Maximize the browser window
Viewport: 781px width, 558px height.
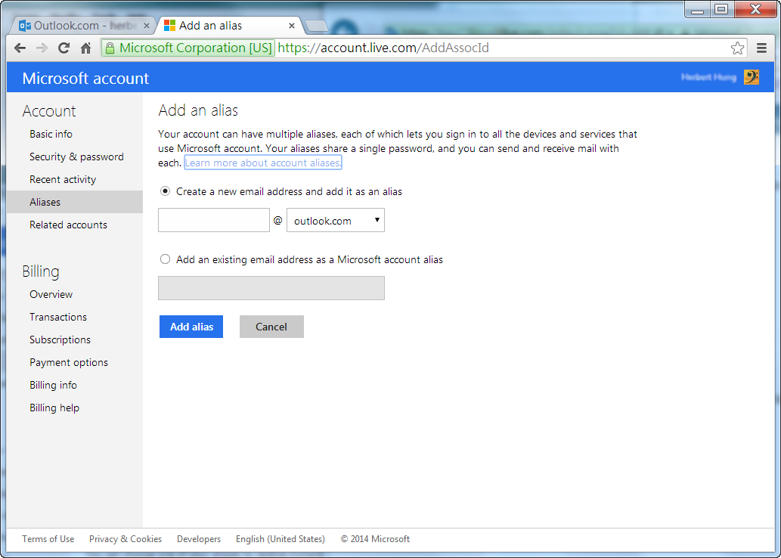click(721, 9)
